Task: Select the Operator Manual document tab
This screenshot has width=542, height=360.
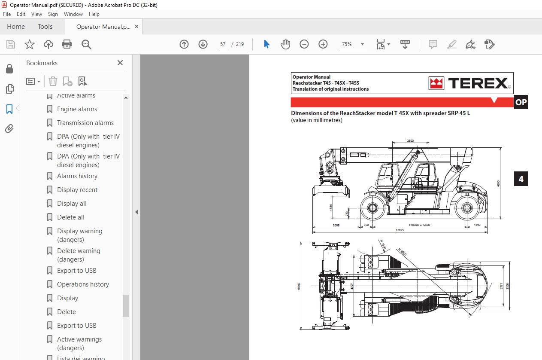Action: click(x=103, y=27)
